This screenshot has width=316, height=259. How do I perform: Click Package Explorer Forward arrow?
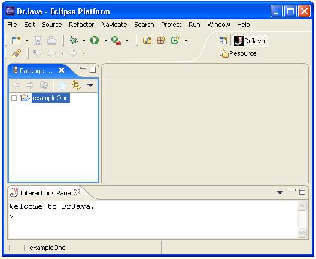point(30,85)
